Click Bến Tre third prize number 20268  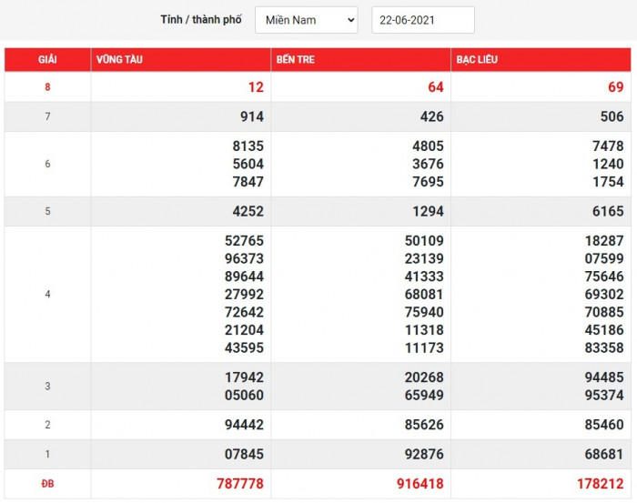pyautogui.click(x=422, y=377)
